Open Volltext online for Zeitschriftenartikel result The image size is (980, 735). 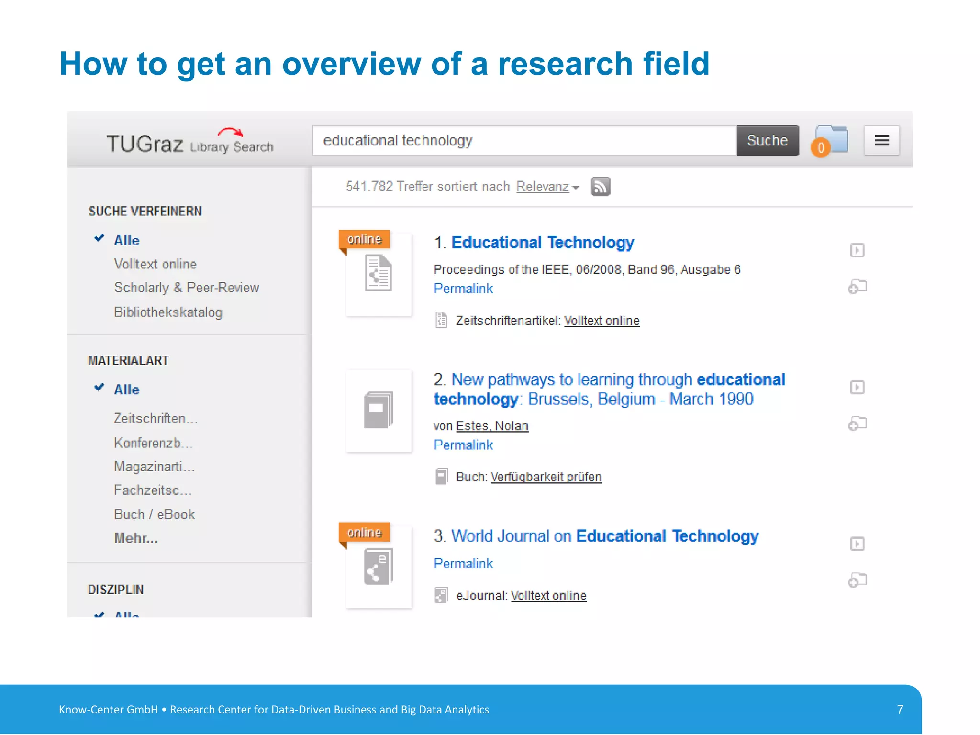[x=601, y=321]
